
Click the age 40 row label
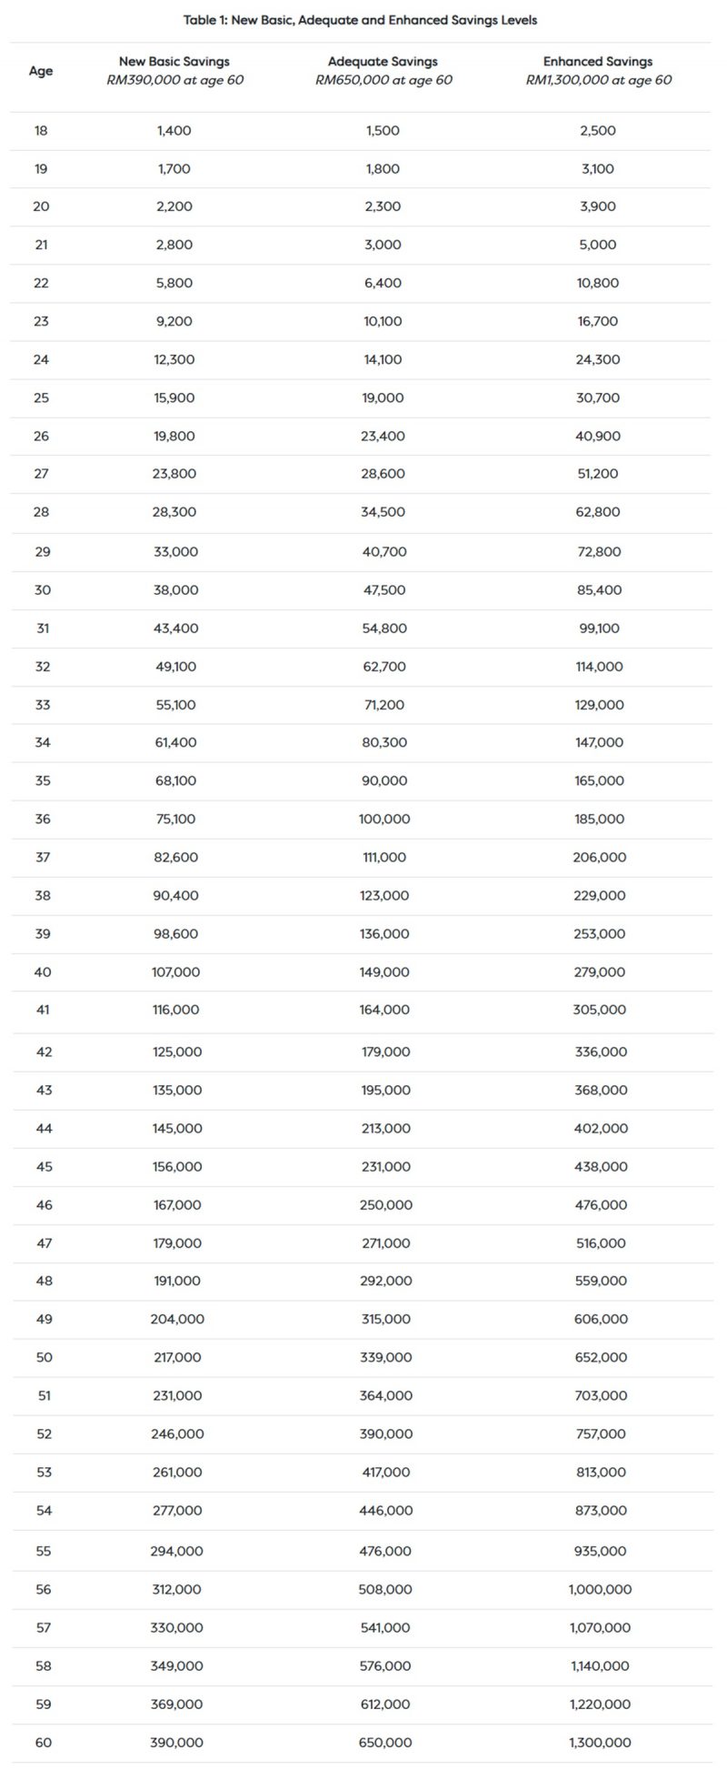pyautogui.click(x=43, y=971)
